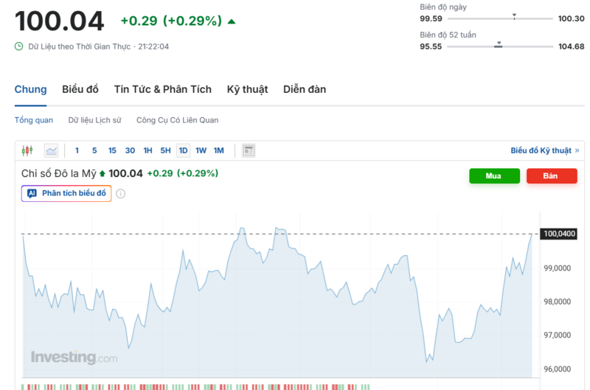Open Dữ liệu Lịch sử sub-tab
Image resolution: width=590 pixels, height=390 pixels.
[94, 120]
